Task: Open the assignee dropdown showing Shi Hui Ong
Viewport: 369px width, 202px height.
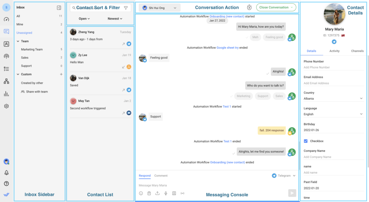Action: pyautogui.click(x=160, y=8)
